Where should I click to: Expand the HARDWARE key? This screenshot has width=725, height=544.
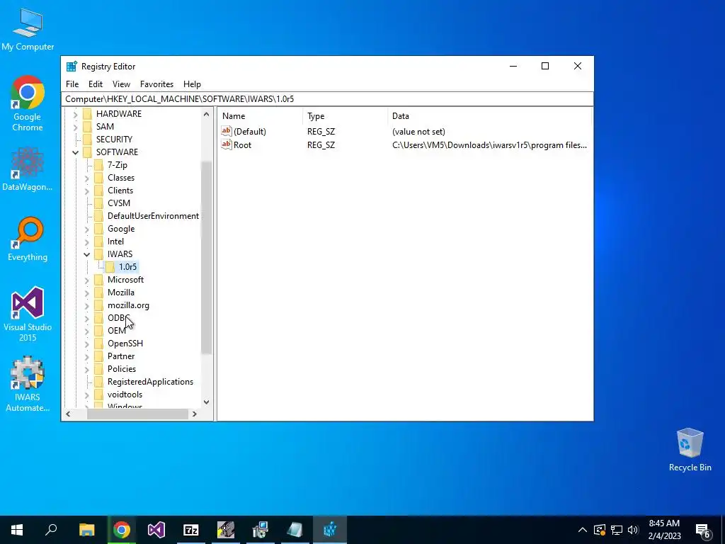pyautogui.click(x=75, y=114)
